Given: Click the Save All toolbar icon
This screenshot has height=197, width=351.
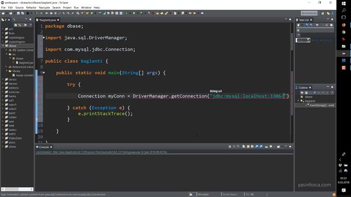Looking at the screenshot, I should 22,13.
